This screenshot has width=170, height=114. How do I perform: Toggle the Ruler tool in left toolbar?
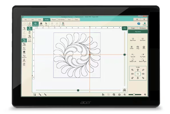[24, 40]
